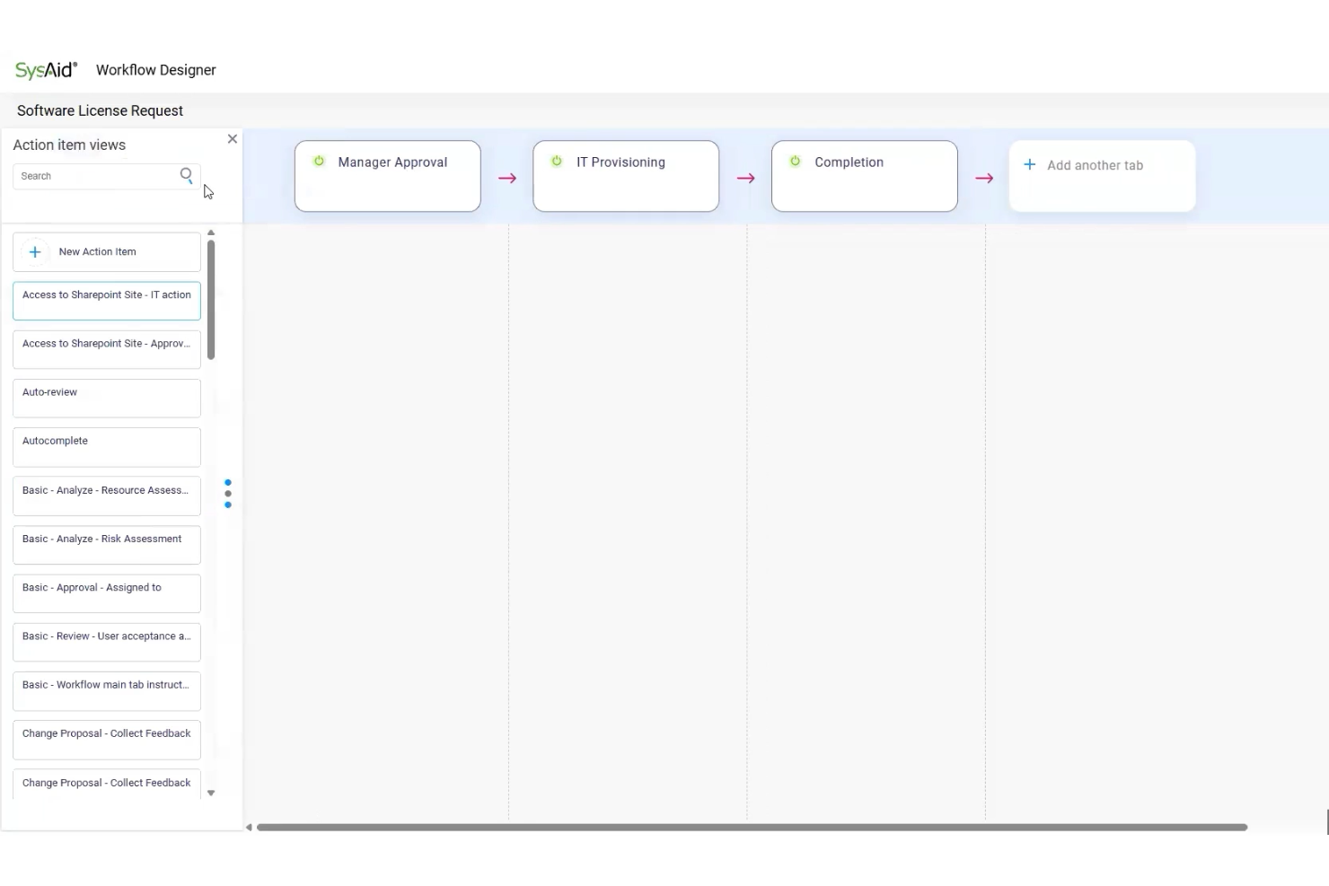
Task: Click the search magnifier icon
Action: click(187, 175)
